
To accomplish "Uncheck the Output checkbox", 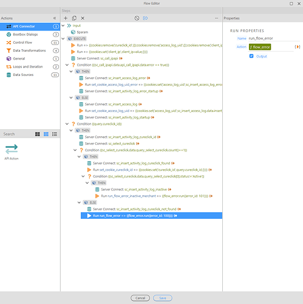I will (x=251, y=56).
